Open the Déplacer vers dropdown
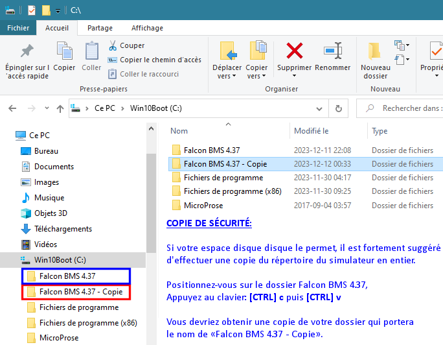Viewport: 443px width, 345px height. (x=227, y=71)
